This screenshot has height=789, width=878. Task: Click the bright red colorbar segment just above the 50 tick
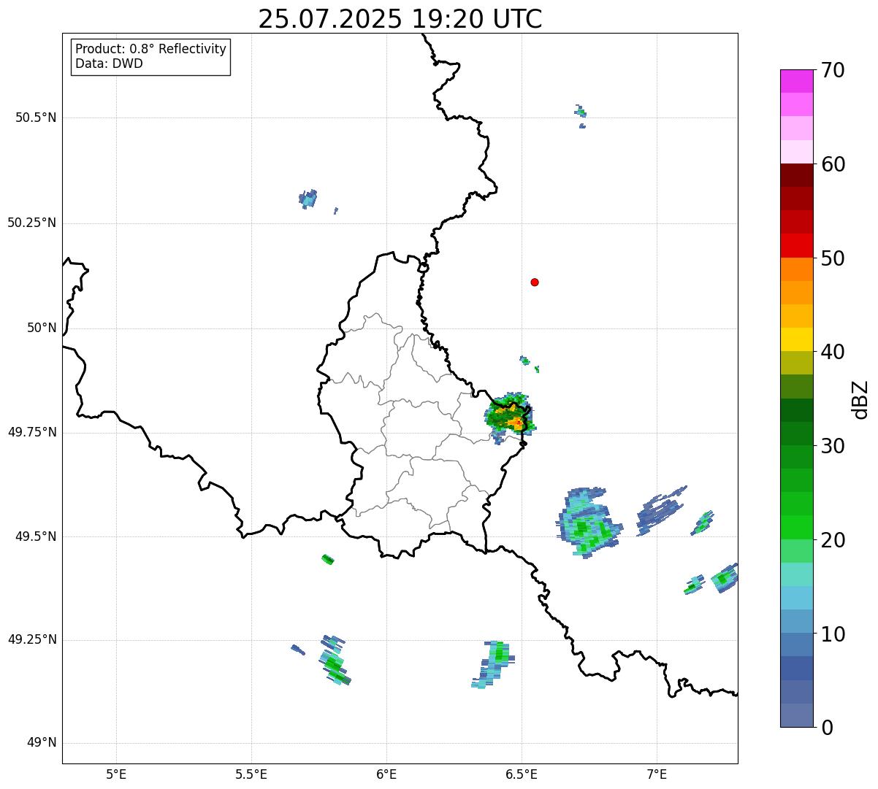click(796, 245)
